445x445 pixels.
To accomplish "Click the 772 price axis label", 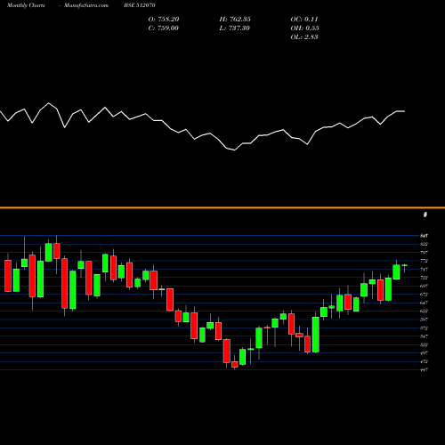I will coord(424,261).
